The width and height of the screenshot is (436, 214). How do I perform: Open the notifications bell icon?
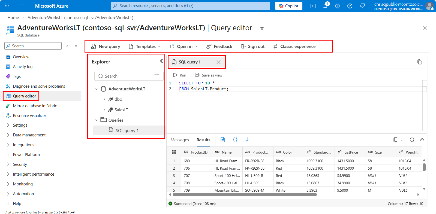click(x=325, y=6)
